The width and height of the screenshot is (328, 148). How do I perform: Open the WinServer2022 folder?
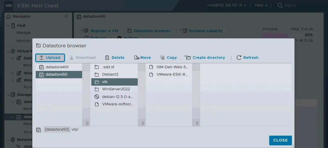coord(114,89)
